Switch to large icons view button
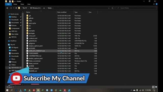 click(156, 87)
